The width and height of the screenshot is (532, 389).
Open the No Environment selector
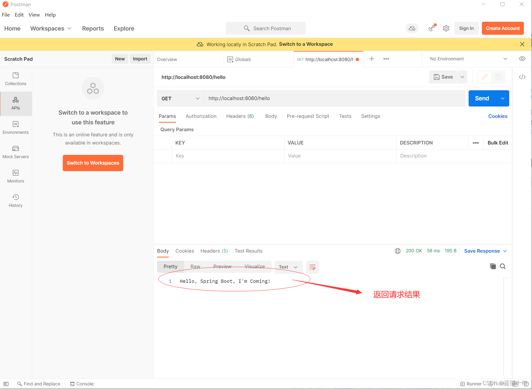tap(468, 59)
